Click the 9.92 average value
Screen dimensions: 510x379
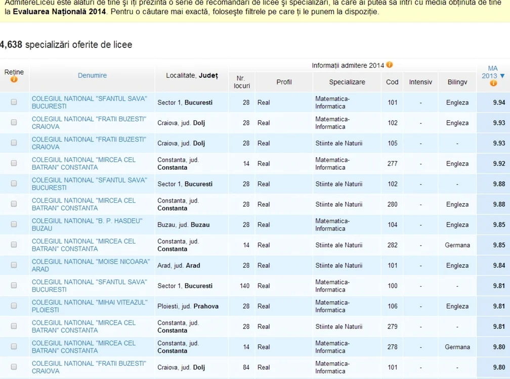pyautogui.click(x=499, y=164)
